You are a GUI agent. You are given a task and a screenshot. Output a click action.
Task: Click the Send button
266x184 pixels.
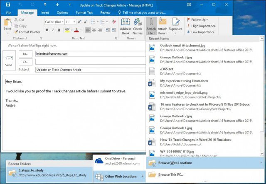click(9, 60)
